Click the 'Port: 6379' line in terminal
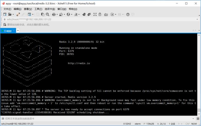 [x=66, y=51]
